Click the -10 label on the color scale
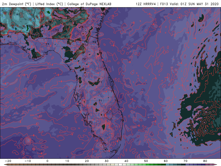The image size is (221, 166). [28, 161]
